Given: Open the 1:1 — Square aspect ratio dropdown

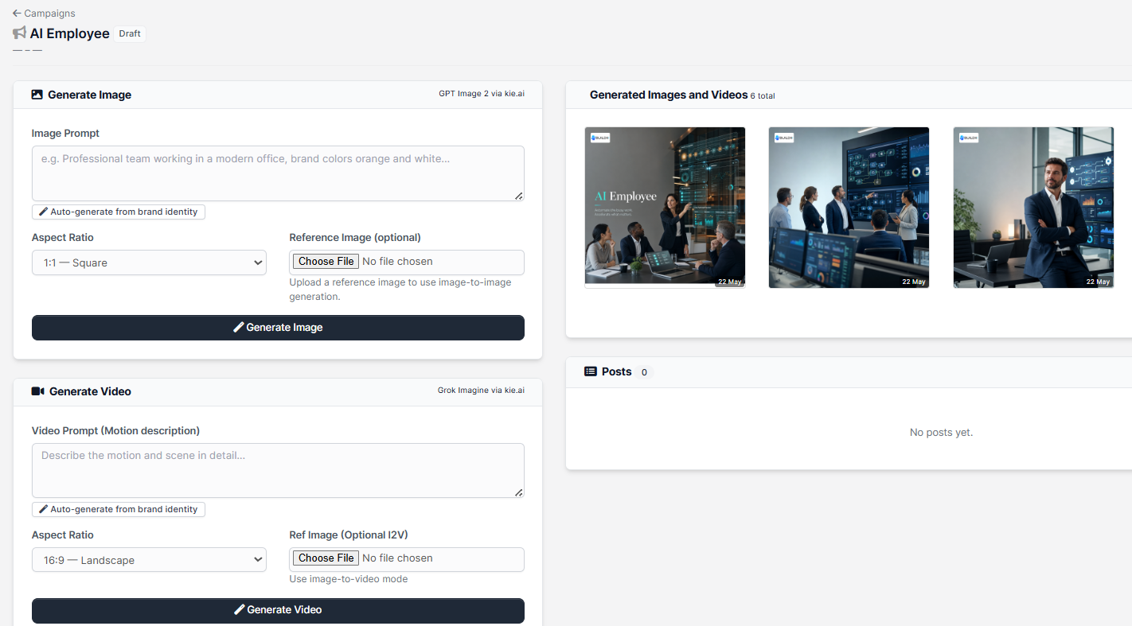Looking at the screenshot, I should (149, 262).
